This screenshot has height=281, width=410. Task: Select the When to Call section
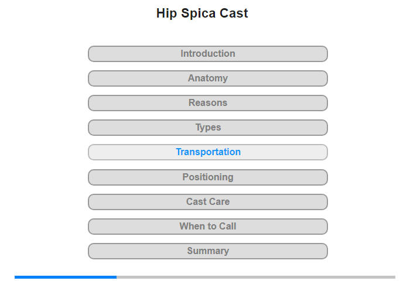click(208, 227)
